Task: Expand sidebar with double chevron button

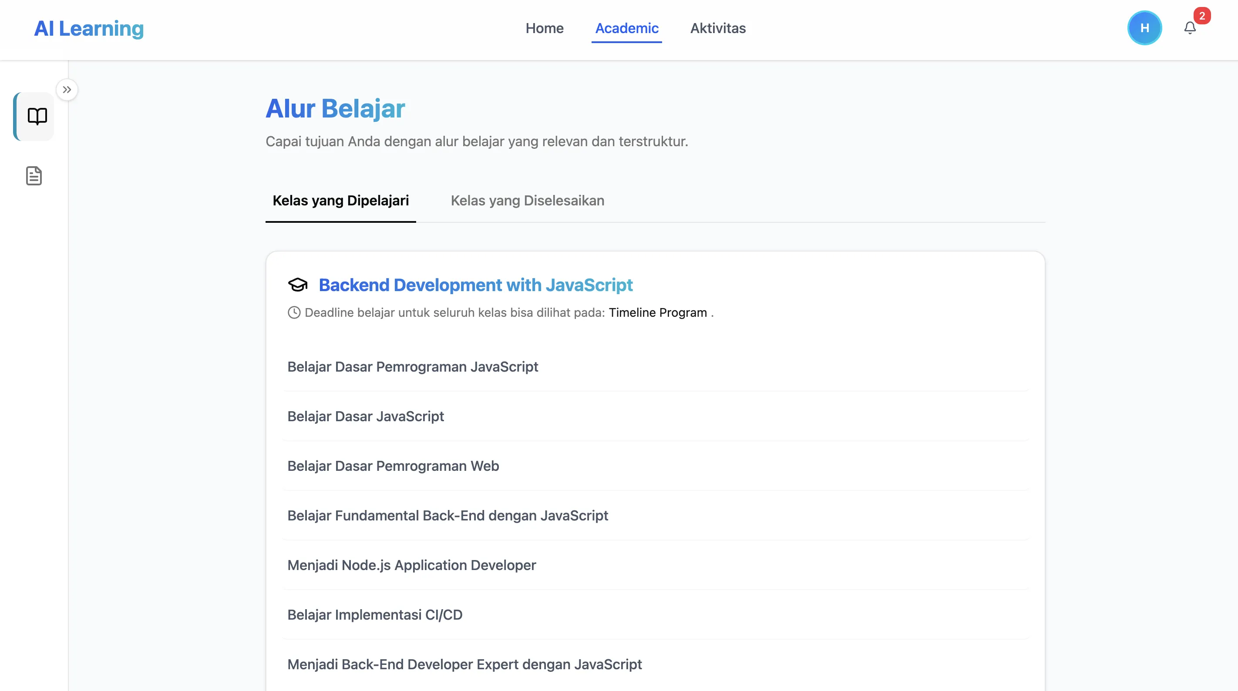Action: click(x=67, y=90)
